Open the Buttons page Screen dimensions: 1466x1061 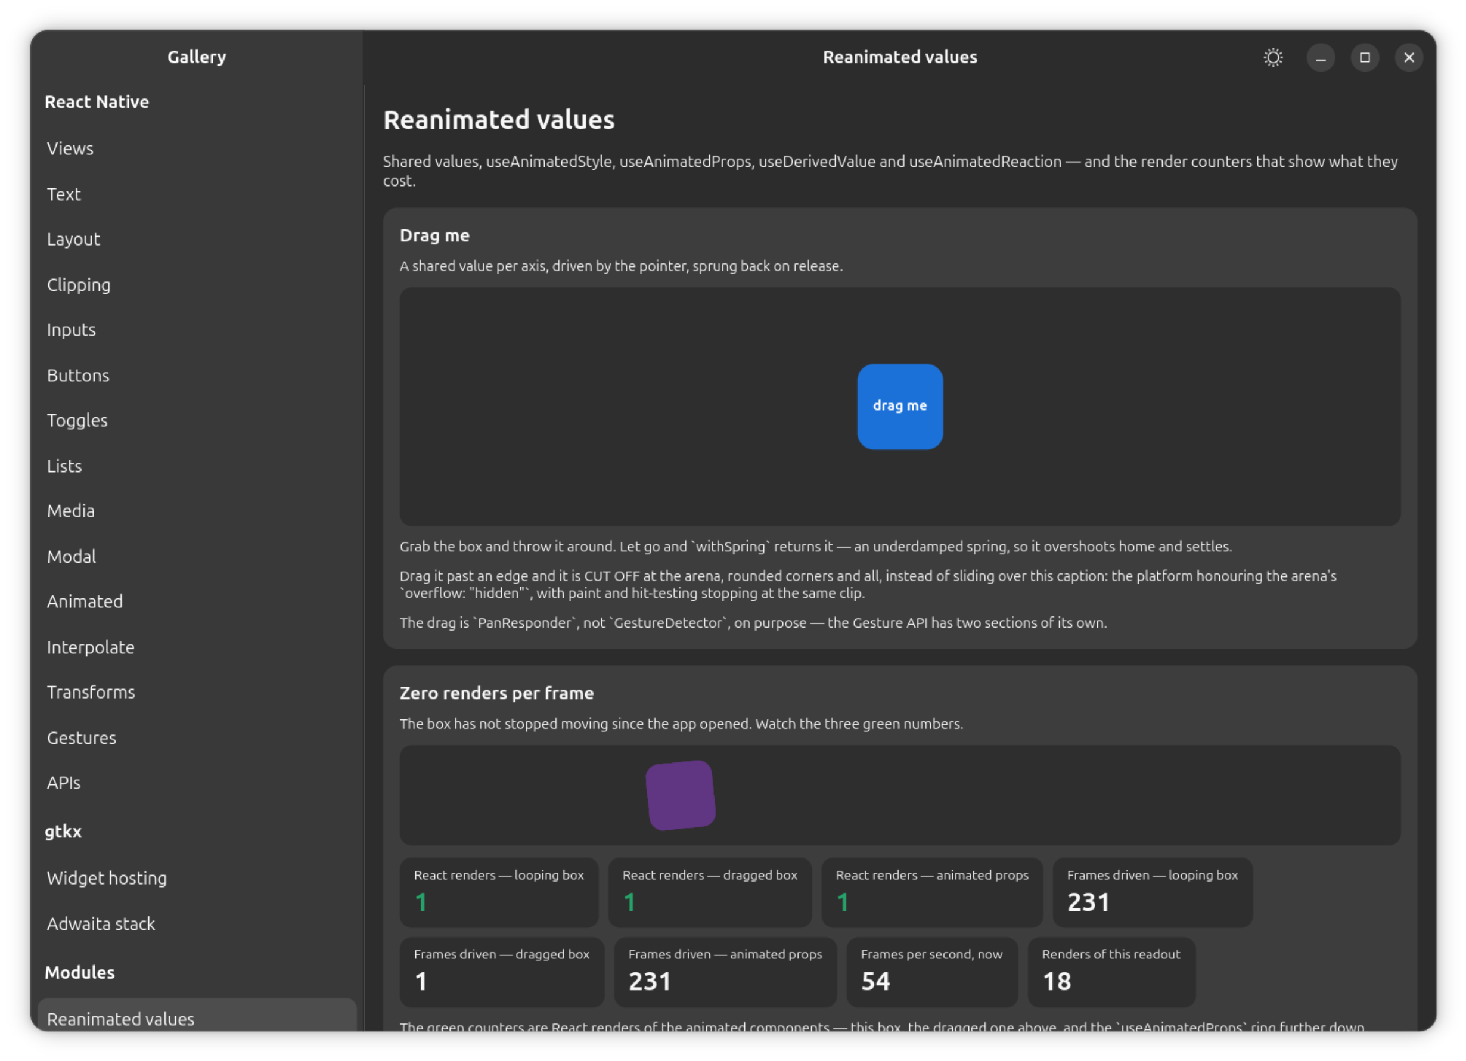[x=197, y=375]
